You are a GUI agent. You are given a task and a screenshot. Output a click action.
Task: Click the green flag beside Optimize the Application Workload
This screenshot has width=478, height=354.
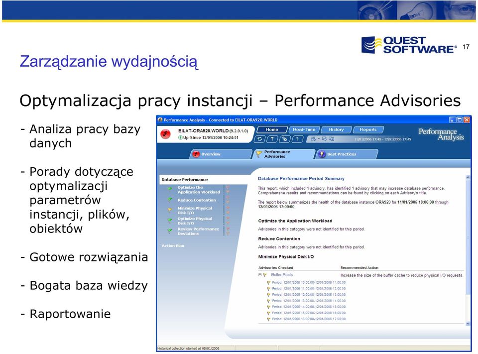coord(170,189)
